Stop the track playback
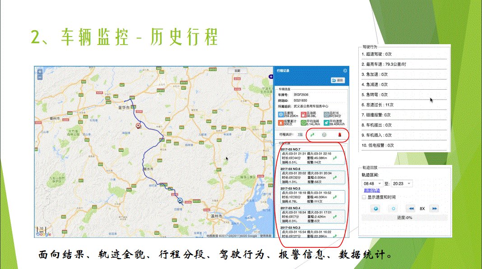Image resolution: width=482 pixels, height=269 pixels. pos(394,209)
